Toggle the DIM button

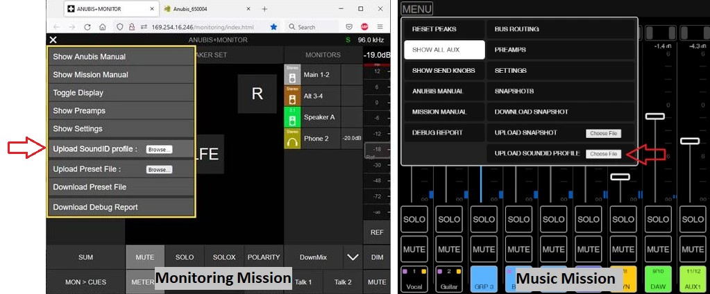coord(377,257)
